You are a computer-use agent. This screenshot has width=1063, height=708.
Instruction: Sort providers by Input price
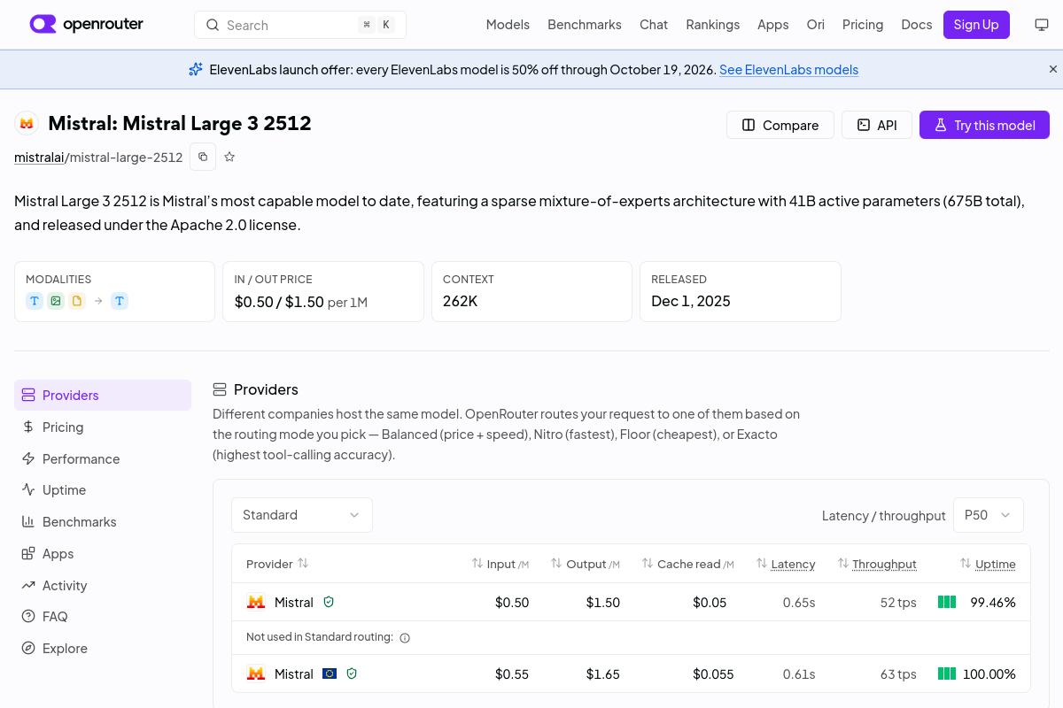pyautogui.click(x=500, y=564)
